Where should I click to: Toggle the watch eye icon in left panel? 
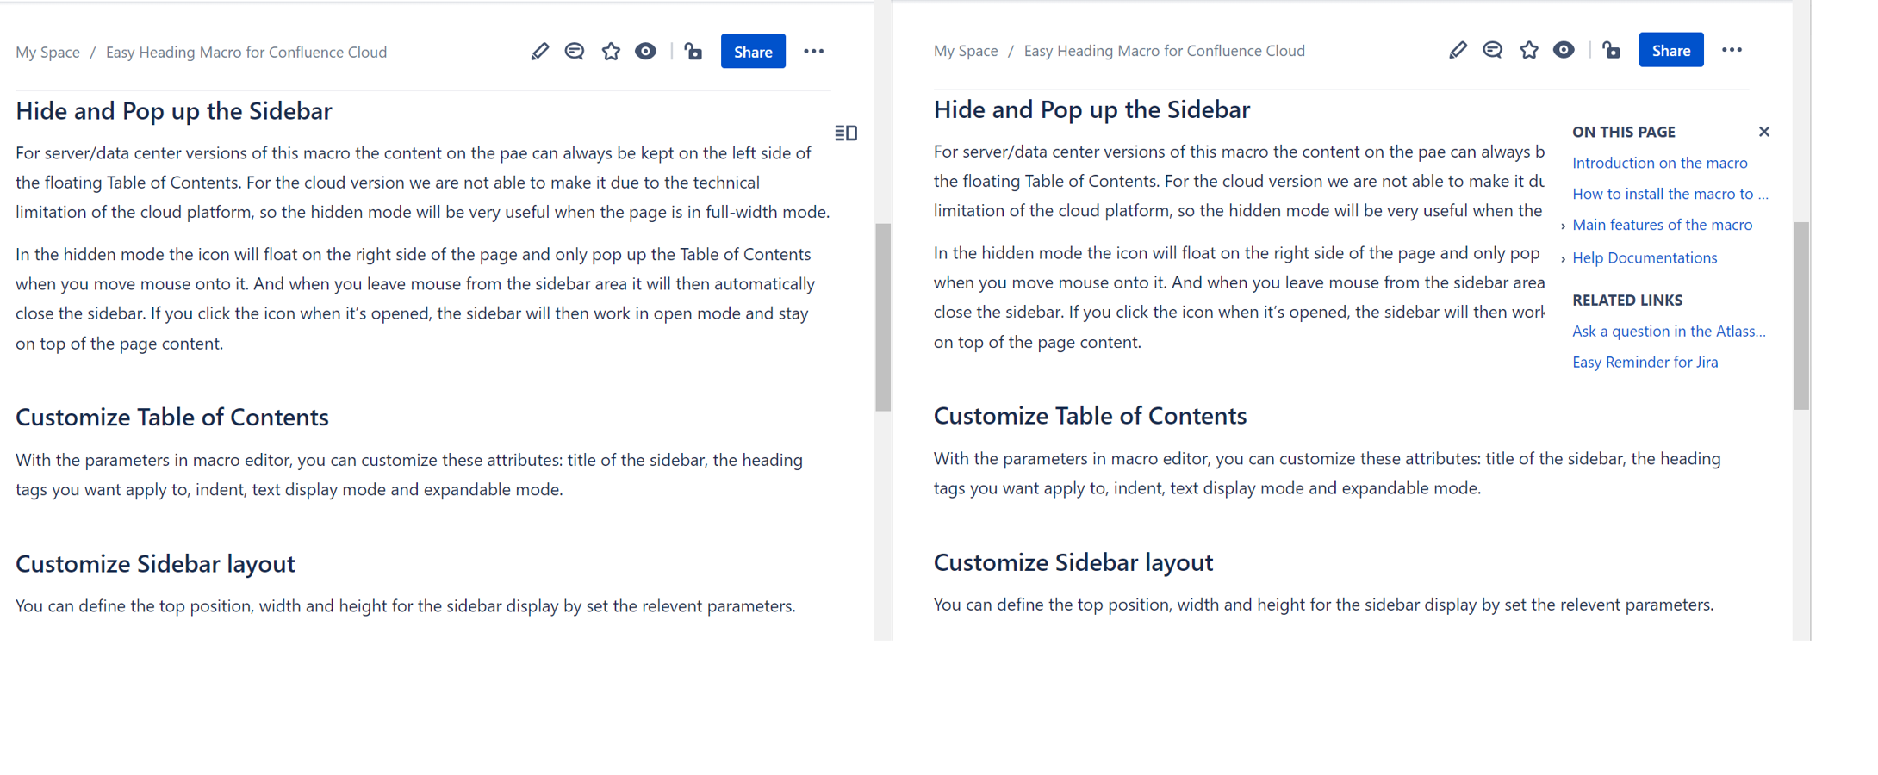[x=645, y=52]
